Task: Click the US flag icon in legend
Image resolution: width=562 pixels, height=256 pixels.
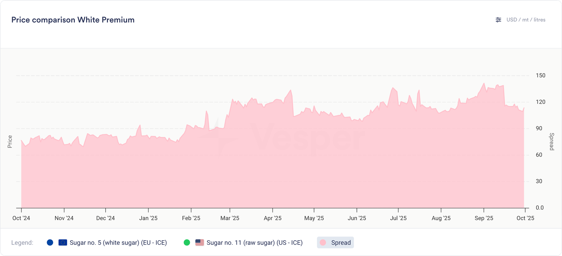Action: coord(200,242)
